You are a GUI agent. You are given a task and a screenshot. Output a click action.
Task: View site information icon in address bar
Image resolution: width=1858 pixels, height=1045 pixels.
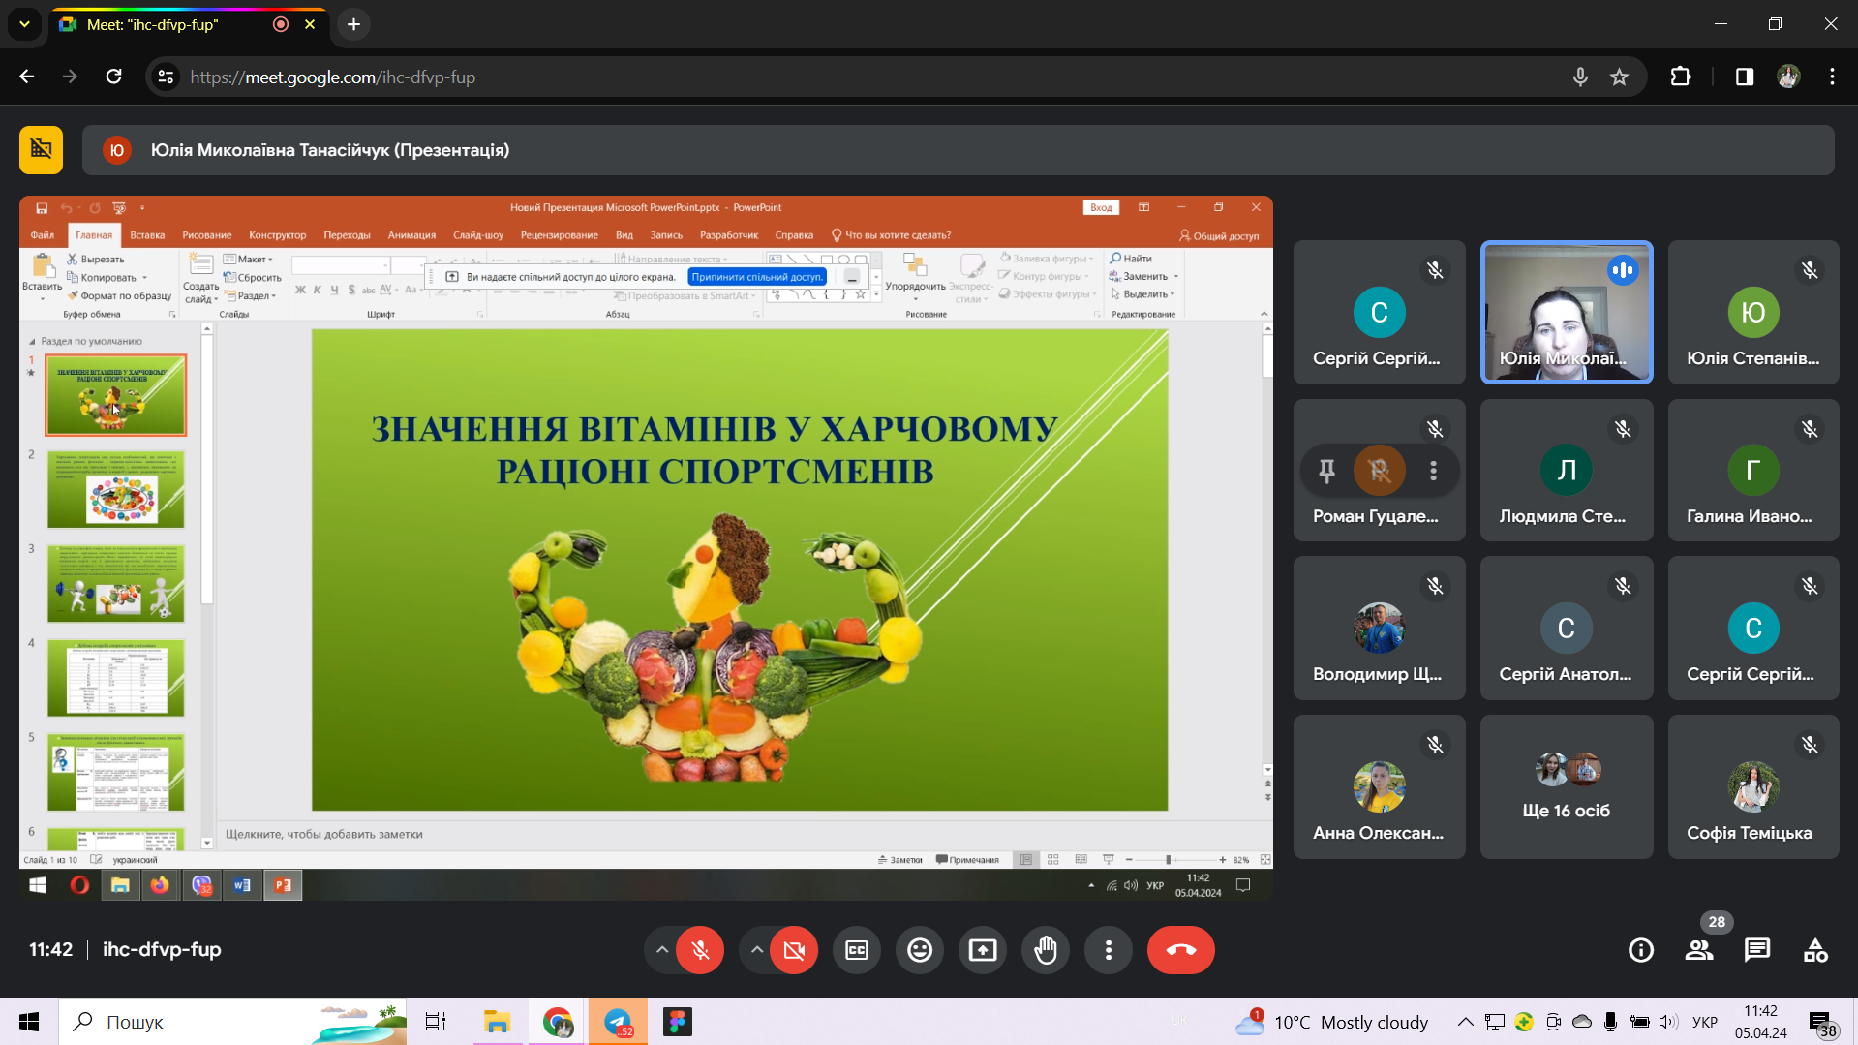pos(167,77)
